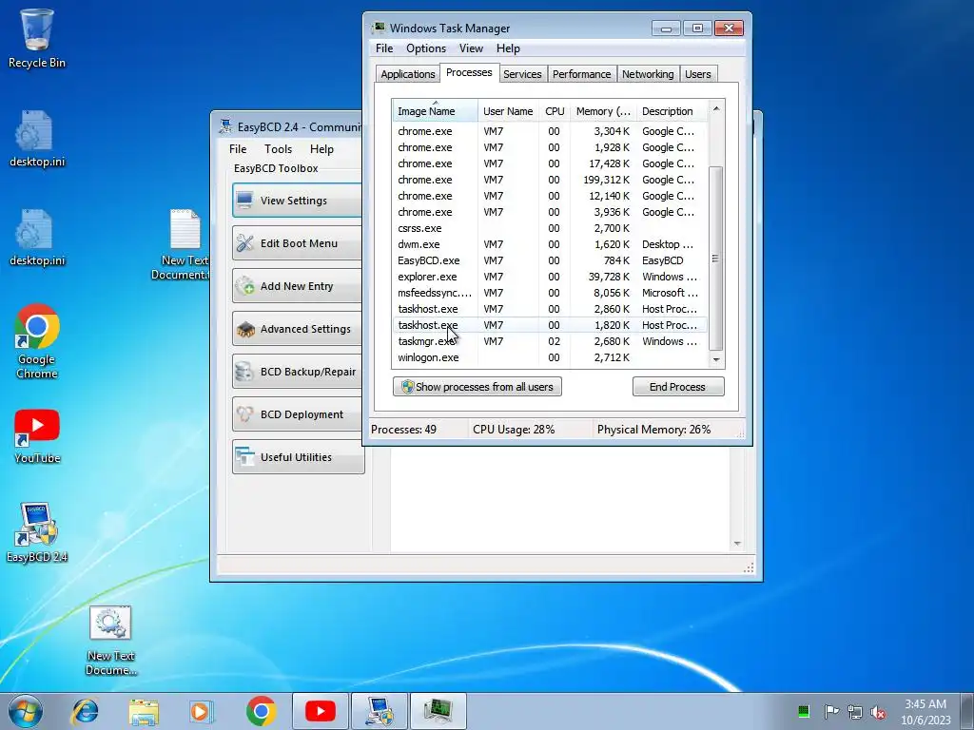Viewport: 974px width, 730px height.
Task: Sort processes by Image Name column
Action: click(436, 111)
